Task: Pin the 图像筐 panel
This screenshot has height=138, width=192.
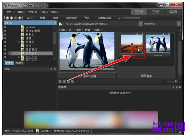Action: (177, 87)
